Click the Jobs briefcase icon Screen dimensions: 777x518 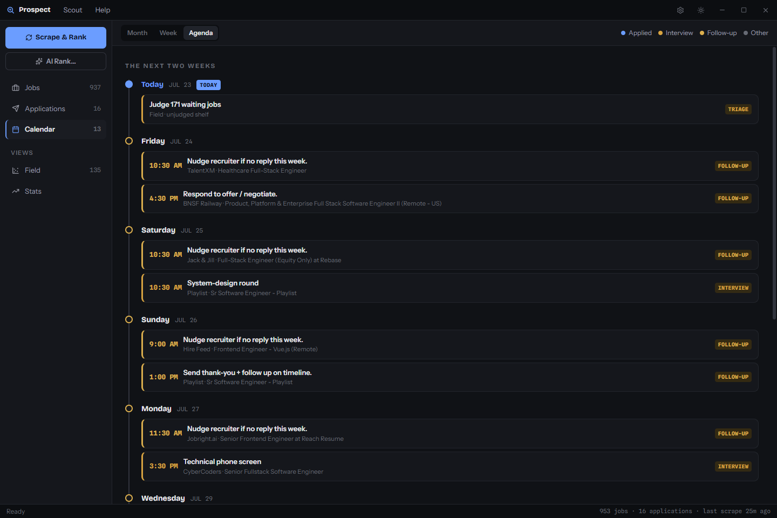tap(16, 87)
